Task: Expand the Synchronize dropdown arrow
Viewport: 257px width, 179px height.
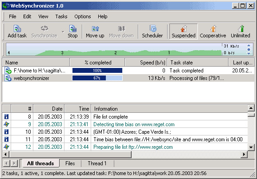Action: coord(63,32)
